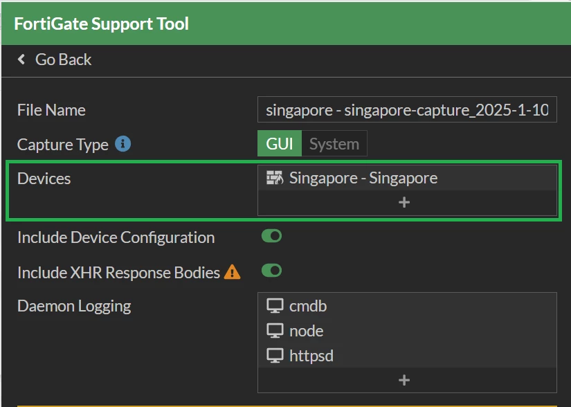Screen dimensions: 571x407
Task: Select the node daemon entry
Action: [407, 331]
